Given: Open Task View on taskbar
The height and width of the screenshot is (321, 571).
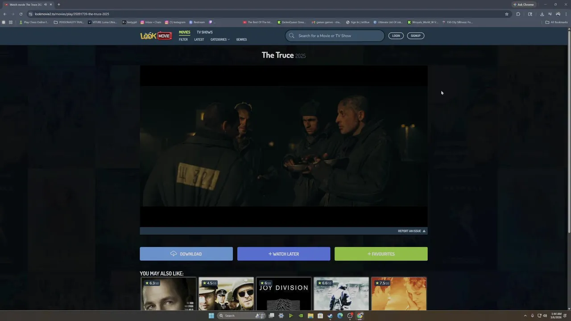Looking at the screenshot, I should click(271, 316).
